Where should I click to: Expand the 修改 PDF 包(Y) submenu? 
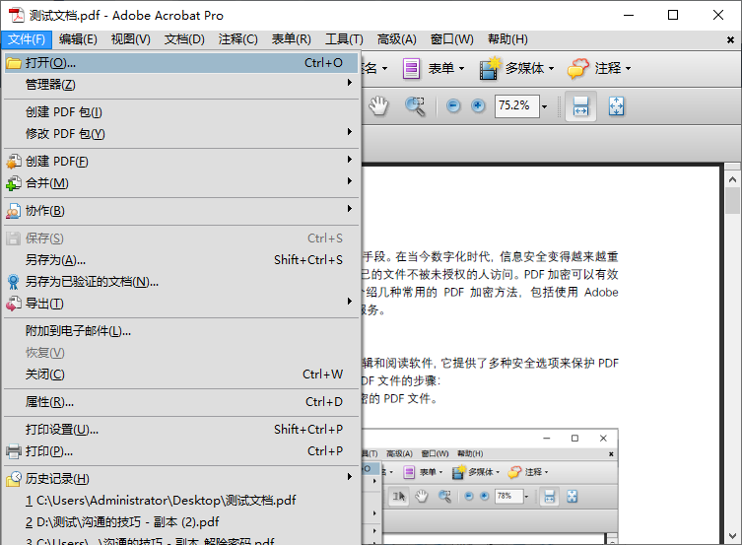(181, 134)
